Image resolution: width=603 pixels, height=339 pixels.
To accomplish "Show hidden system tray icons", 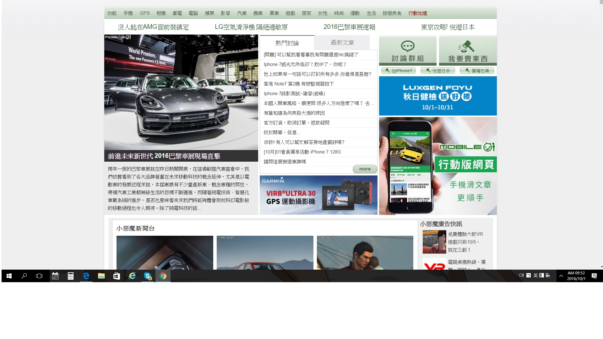I will point(561,276).
